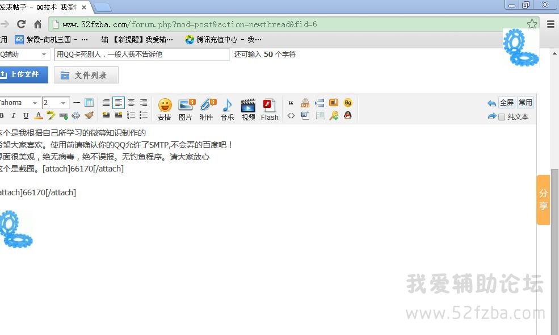
Task: Bookmark this page with star icon
Action: [532, 24]
